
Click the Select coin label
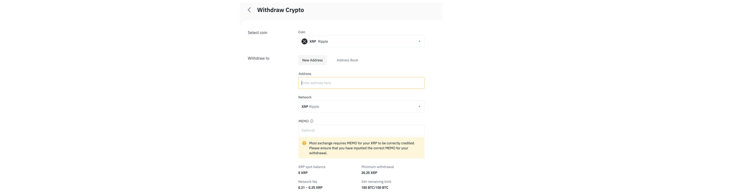tap(257, 33)
